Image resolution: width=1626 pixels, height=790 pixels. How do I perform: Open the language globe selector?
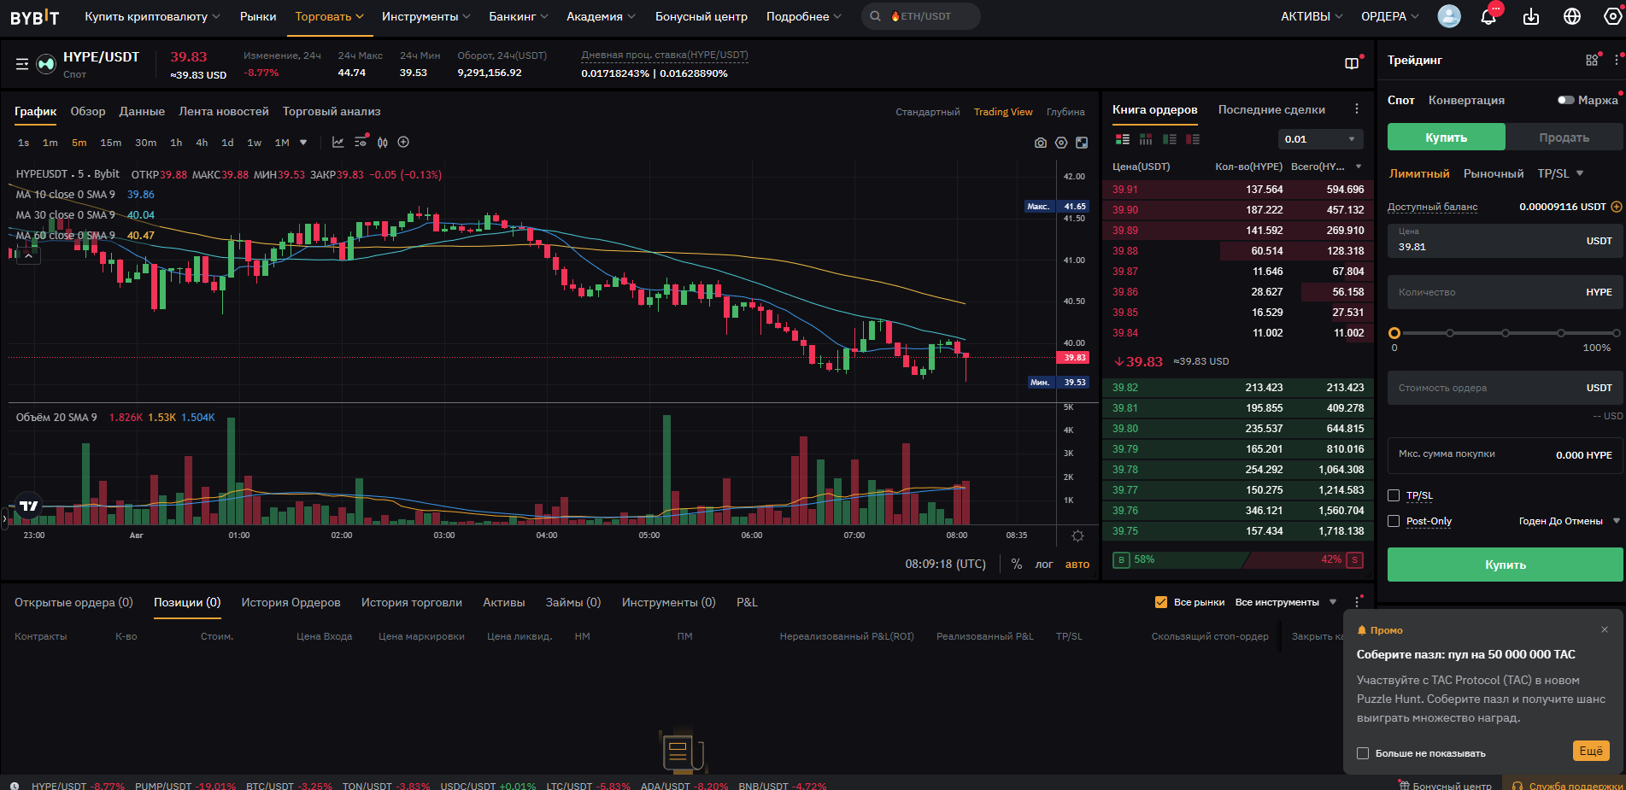(1572, 16)
